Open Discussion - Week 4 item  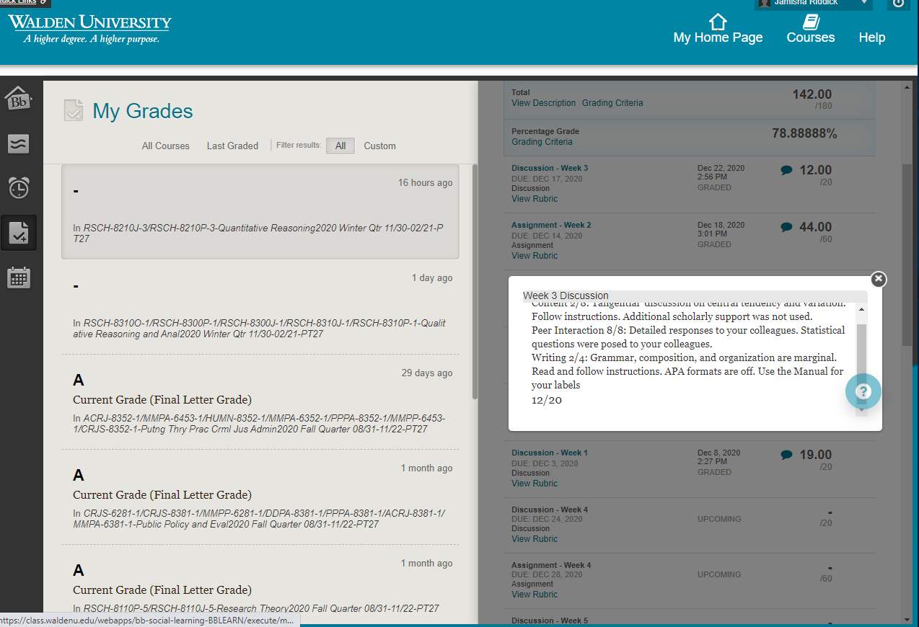point(550,510)
